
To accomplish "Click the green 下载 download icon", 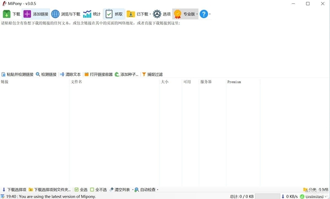I will pos(7,14).
